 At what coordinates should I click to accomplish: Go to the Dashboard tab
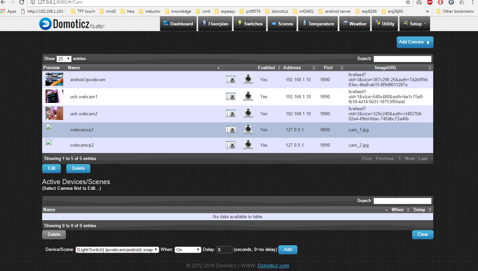(x=178, y=24)
